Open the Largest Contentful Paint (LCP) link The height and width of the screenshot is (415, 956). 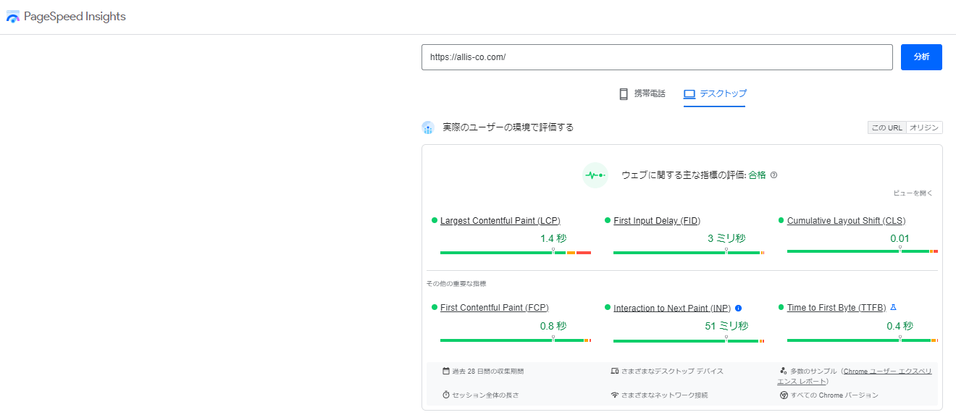500,221
